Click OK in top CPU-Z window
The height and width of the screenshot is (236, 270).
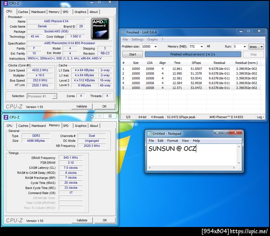(x=104, y=106)
